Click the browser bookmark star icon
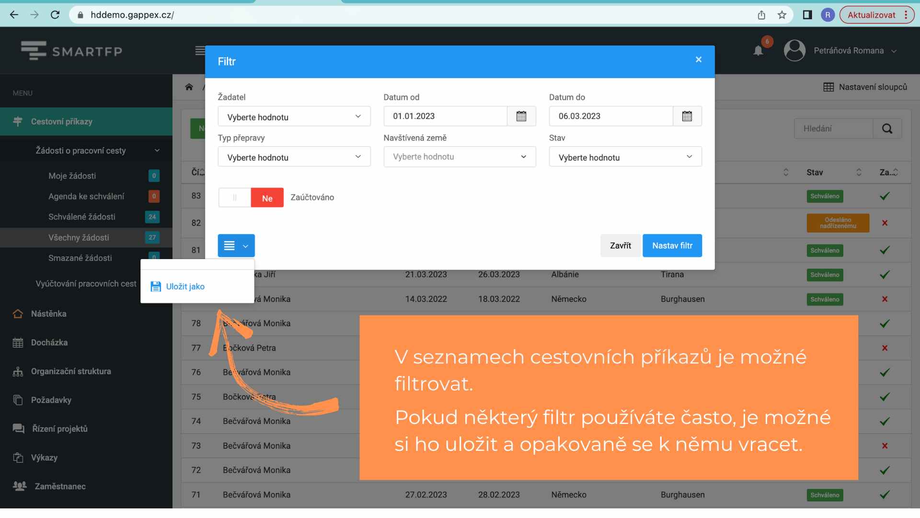Viewport: 920px width, 518px height. 782,15
